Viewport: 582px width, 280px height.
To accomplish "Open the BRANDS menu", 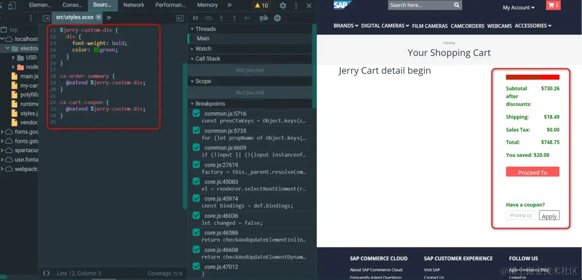I will coord(346,26).
